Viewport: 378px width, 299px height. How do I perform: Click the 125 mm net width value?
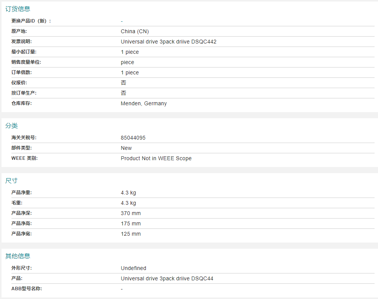(x=131, y=234)
